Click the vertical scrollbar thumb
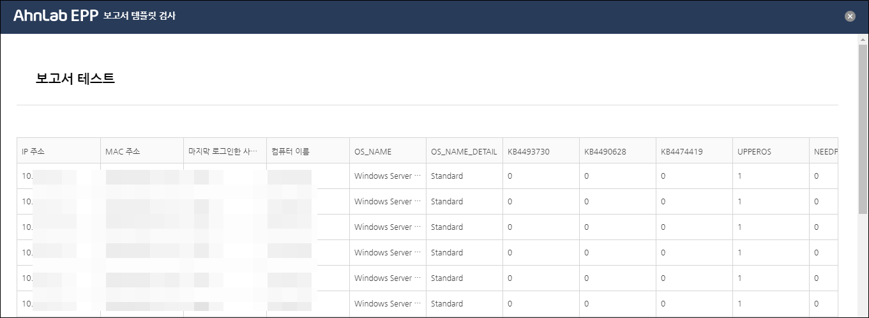 pyautogui.click(x=863, y=128)
